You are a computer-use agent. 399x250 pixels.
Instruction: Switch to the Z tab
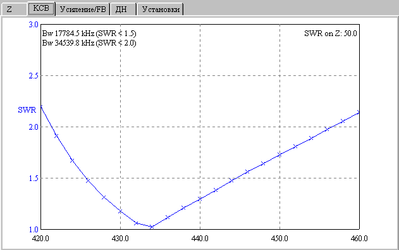[14, 9]
